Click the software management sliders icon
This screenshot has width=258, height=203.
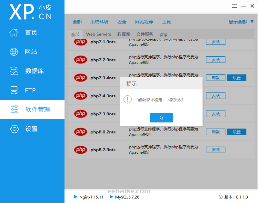pos(15,110)
